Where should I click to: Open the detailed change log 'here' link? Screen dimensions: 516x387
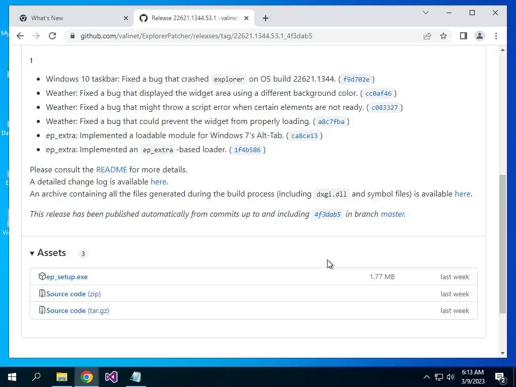coord(159,181)
